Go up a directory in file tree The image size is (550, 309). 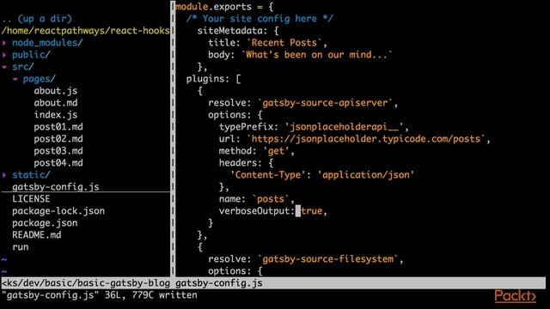(x=37, y=19)
